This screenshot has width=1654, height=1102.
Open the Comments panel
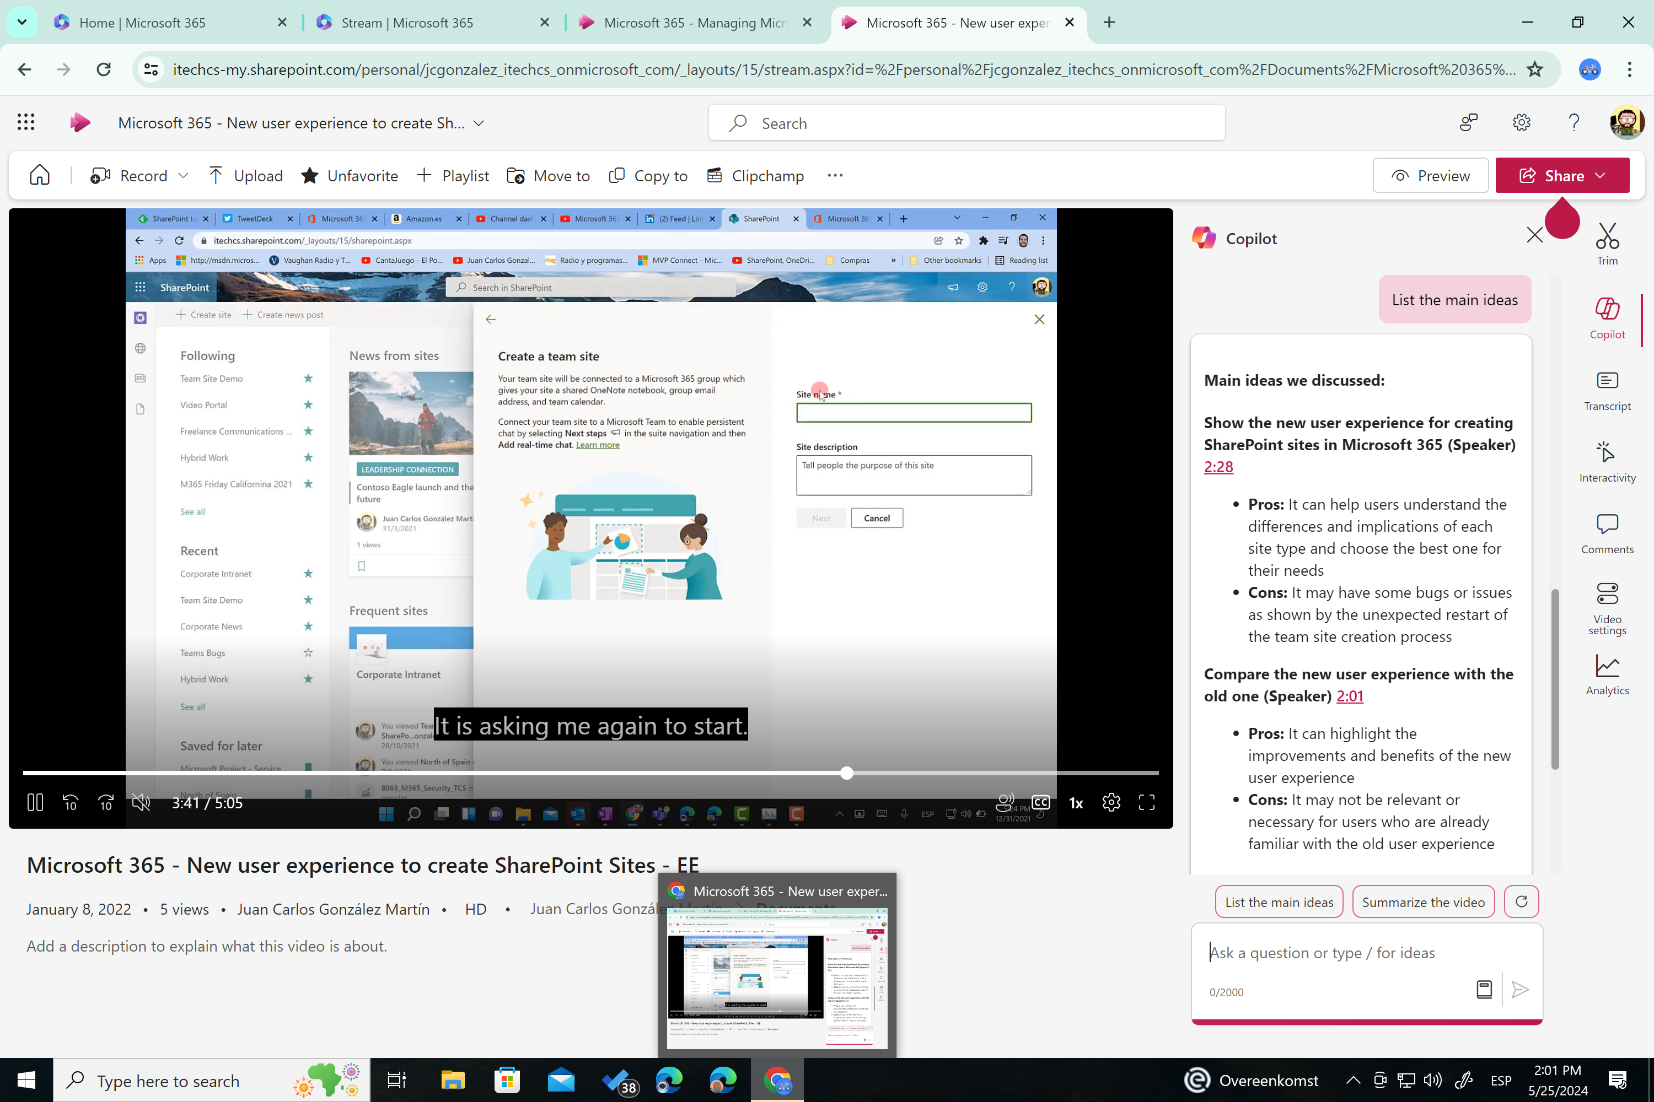1608,533
